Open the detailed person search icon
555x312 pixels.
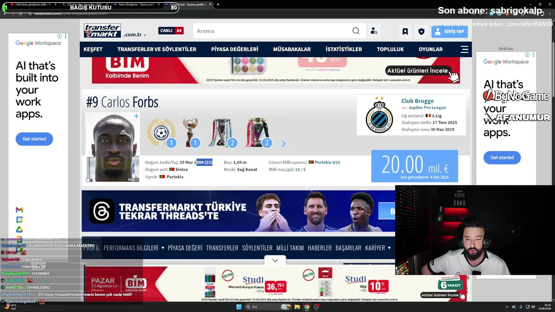coord(374,31)
